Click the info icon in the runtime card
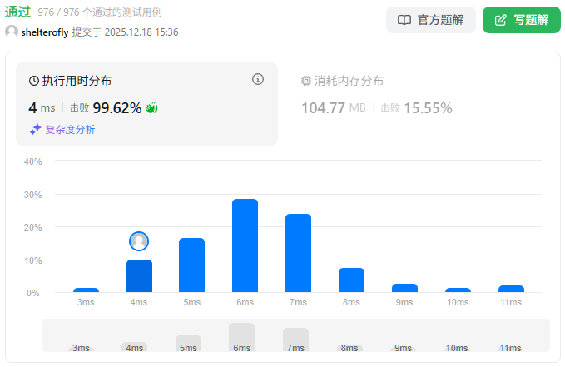The height and width of the screenshot is (367, 565). (258, 80)
